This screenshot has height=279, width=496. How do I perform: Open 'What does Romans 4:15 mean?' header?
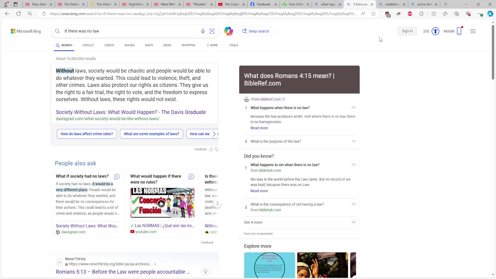[x=299, y=79]
